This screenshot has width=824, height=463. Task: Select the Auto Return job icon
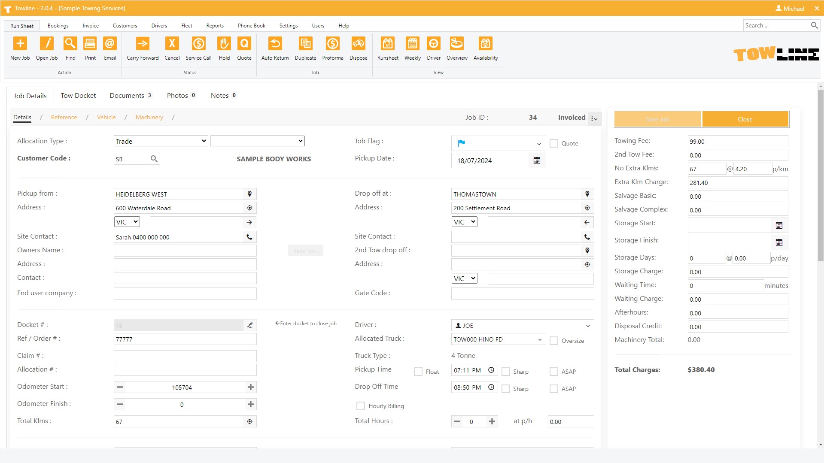click(x=275, y=44)
